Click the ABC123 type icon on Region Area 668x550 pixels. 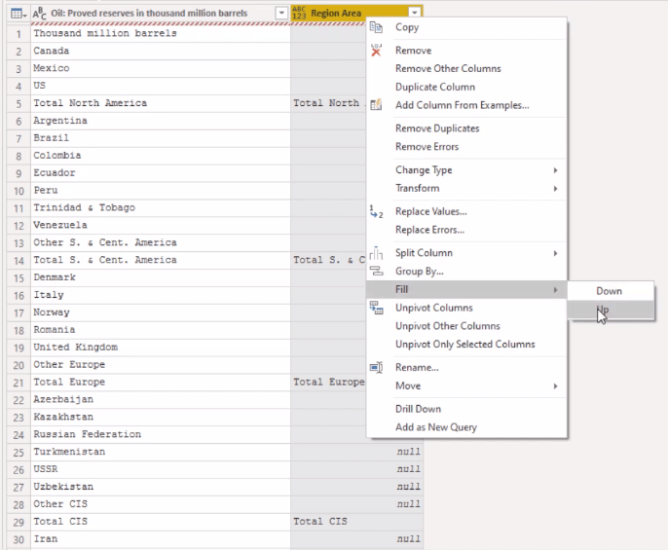click(x=299, y=14)
